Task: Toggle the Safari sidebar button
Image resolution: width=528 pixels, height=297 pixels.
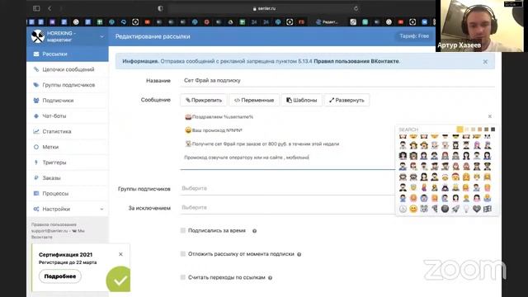Action: [36, 8]
